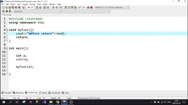Click the Redo toolbar icon
This screenshot has width=188, height=105.
(32, 8)
